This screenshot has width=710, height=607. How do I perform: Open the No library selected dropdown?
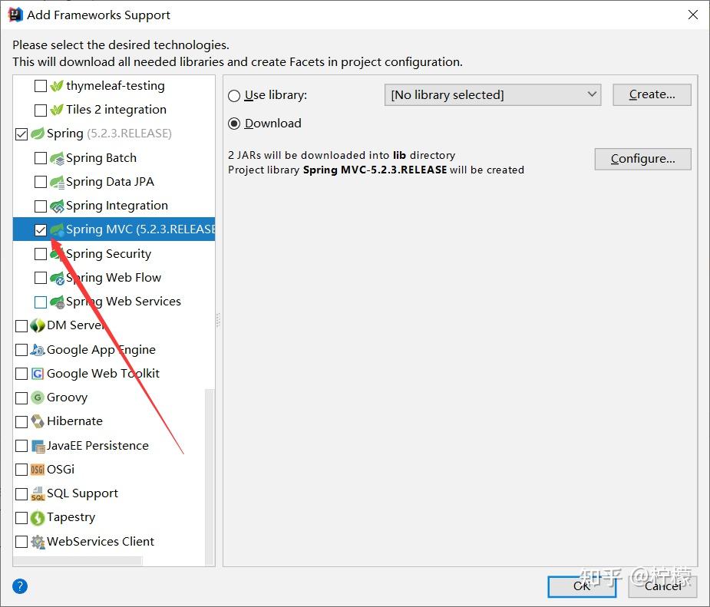coord(493,94)
